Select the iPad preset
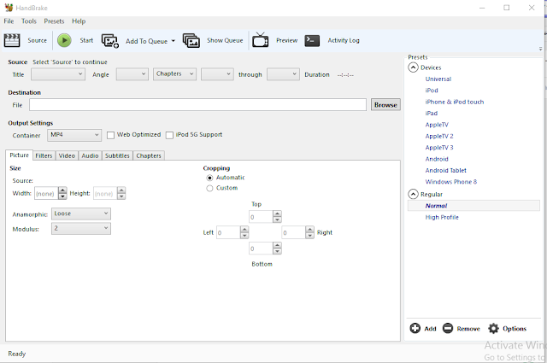Viewport: 547px width, 363px height. (431, 114)
